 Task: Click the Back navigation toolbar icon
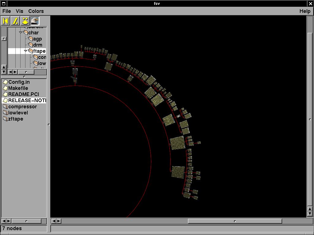[x=6, y=21]
